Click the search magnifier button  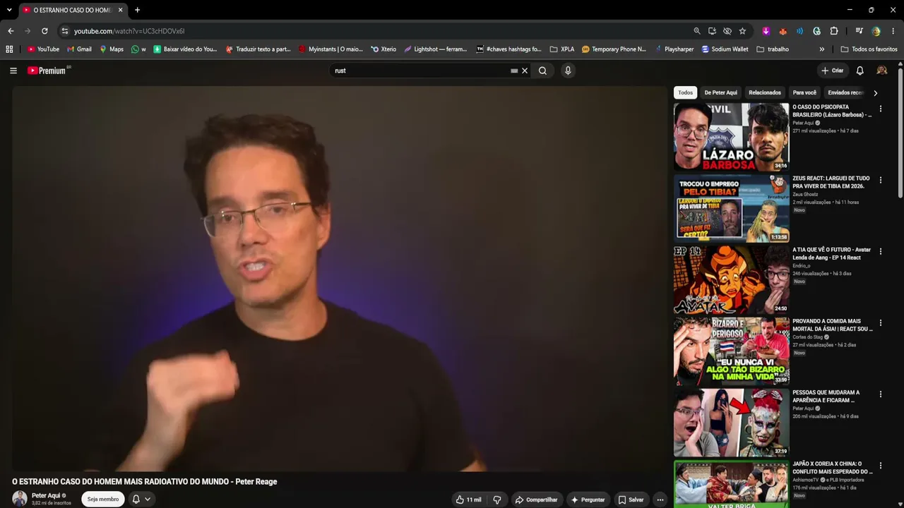pyautogui.click(x=542, y=71)
